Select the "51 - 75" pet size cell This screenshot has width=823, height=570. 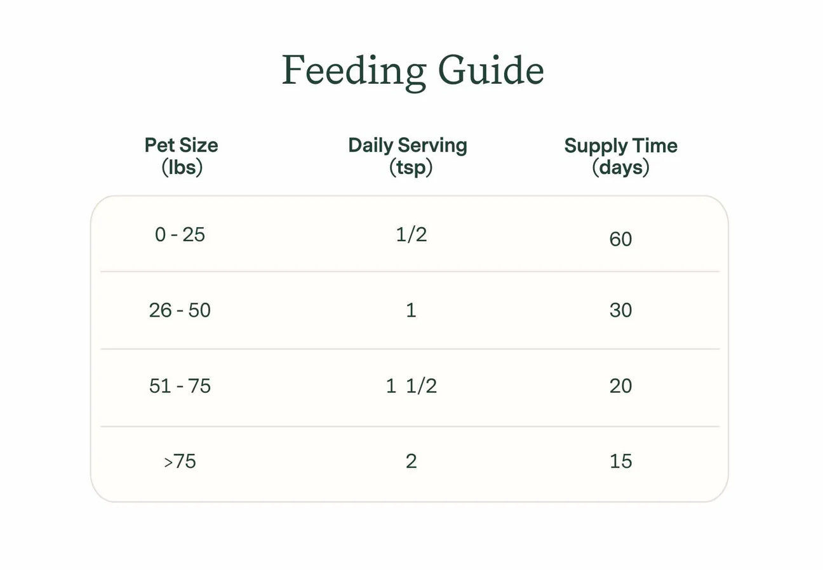(x=180, y=386)
